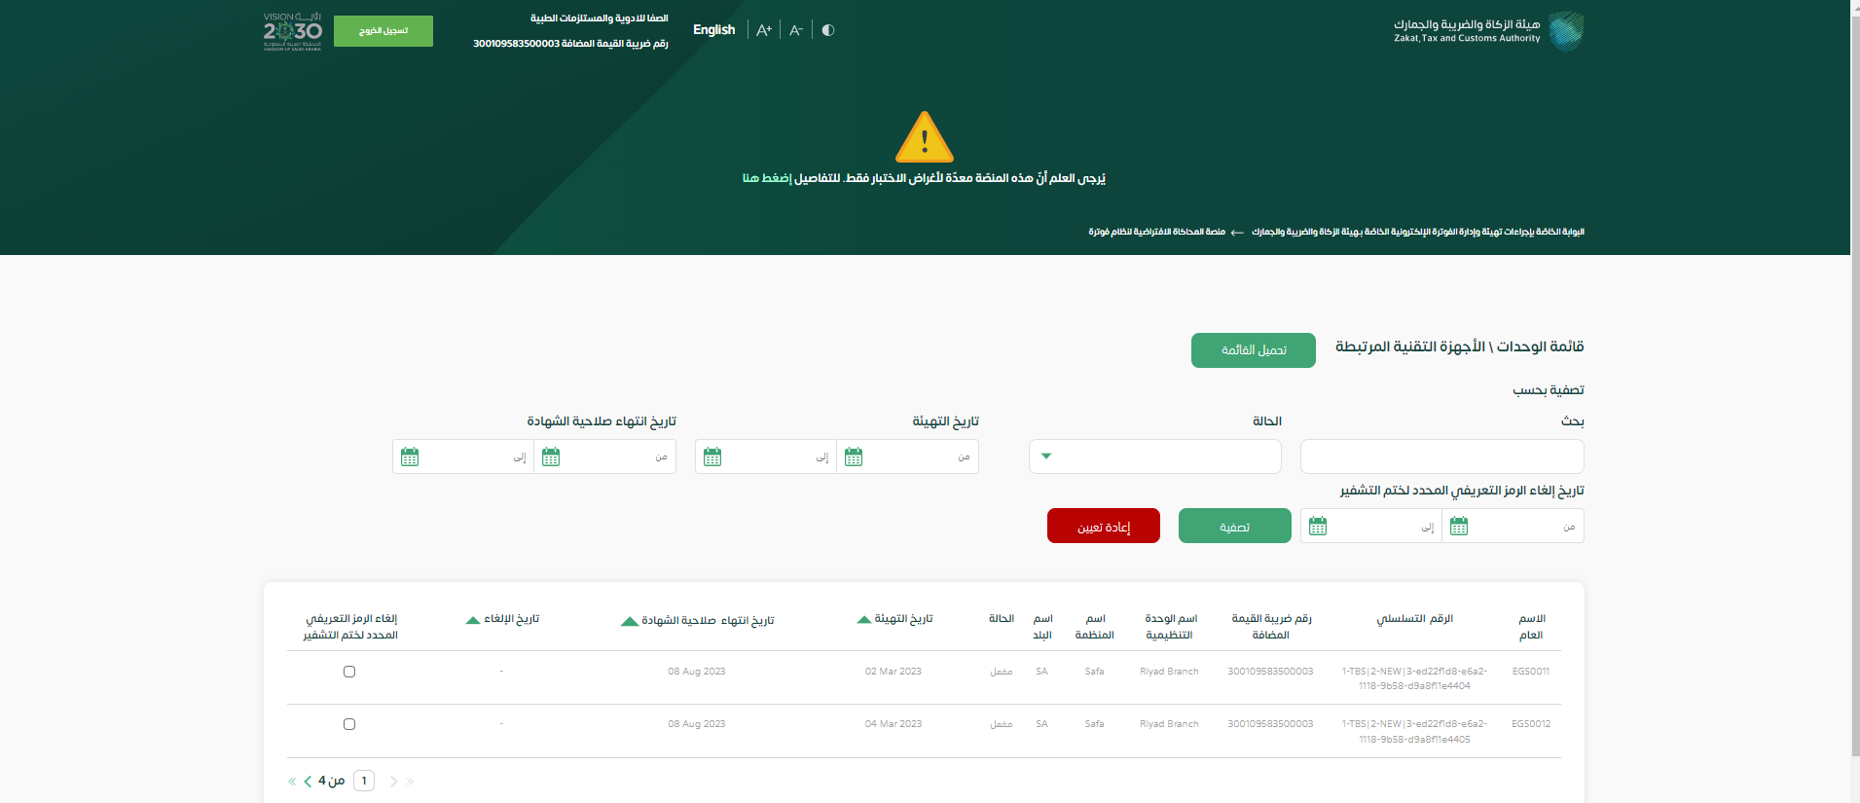The width and height of the screenshot is (1860, 803).
Task: Sort by onboarding date تاريخ التهيئة arrow
Action: point(864,620)
